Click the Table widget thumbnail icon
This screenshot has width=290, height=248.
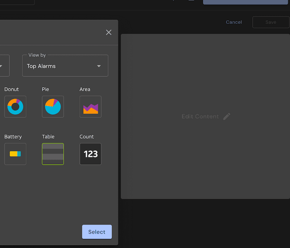tap(53, 154)
